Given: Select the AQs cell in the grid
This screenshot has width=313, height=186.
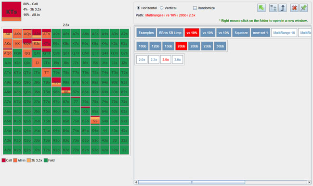Looking at the screenshot, I should 27,34.
